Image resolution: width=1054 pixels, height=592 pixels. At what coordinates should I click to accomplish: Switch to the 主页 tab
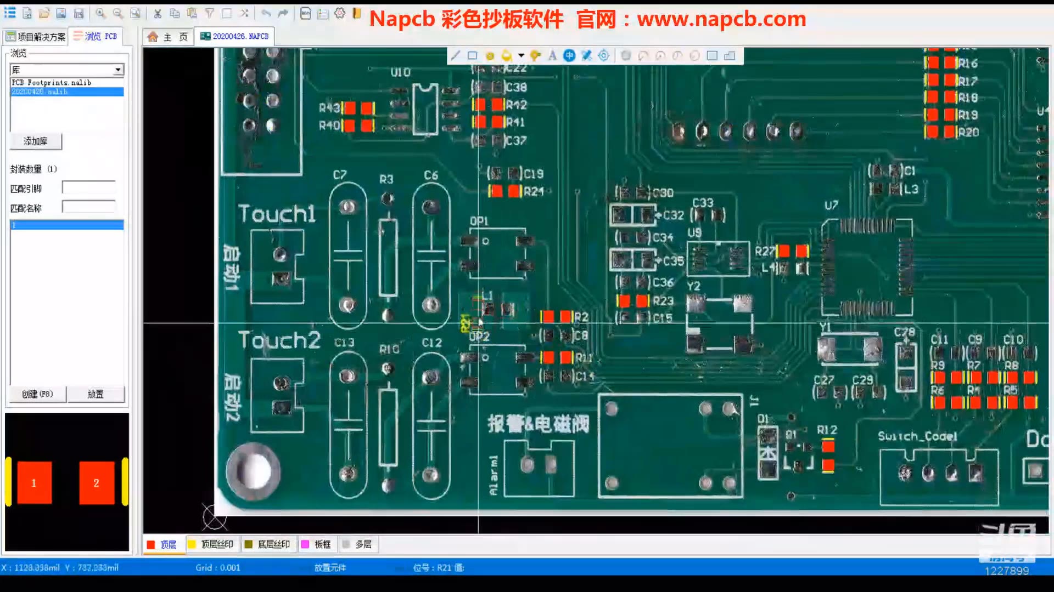[167, 36]
